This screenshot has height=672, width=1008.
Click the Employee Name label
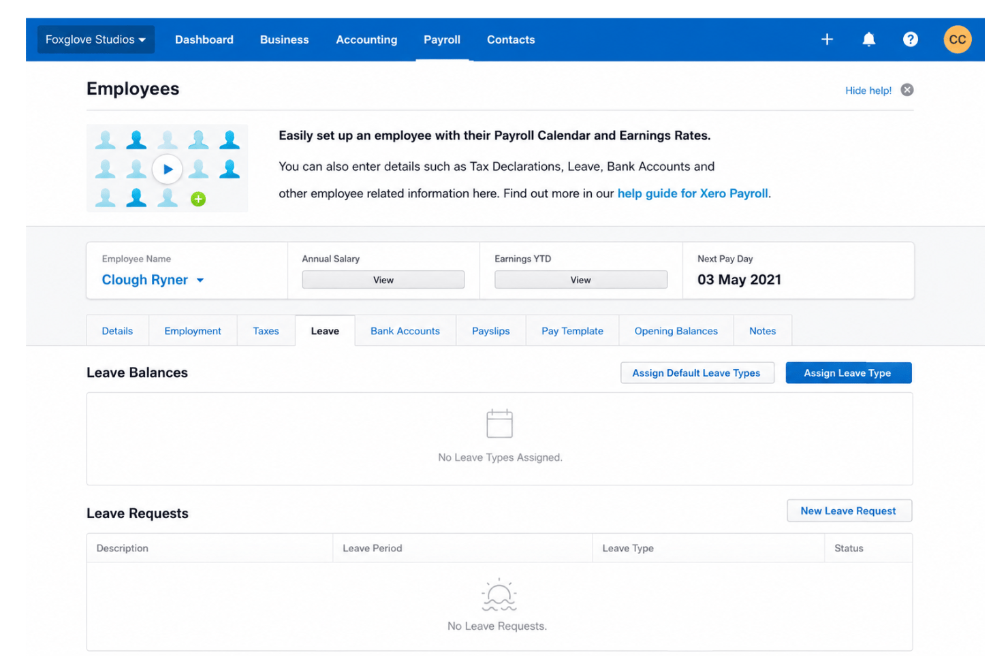click(136, 259)
